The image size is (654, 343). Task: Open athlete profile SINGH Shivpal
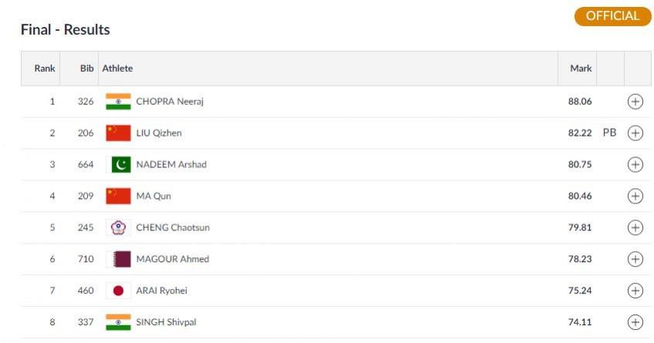[x=166, y=322]
